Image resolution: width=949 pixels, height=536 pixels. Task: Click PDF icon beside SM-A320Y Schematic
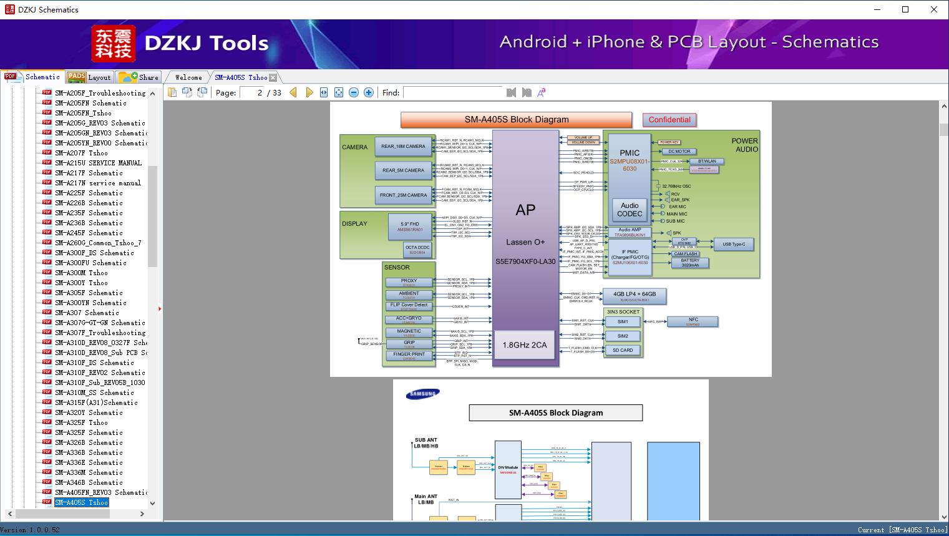[47, 412]
